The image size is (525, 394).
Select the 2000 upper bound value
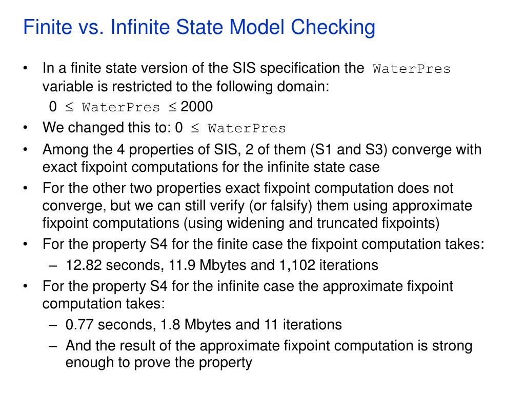point(196,107)
